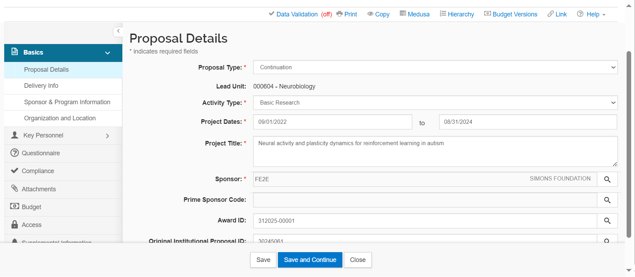Click the Access padlock icon

tap(15, 224)
